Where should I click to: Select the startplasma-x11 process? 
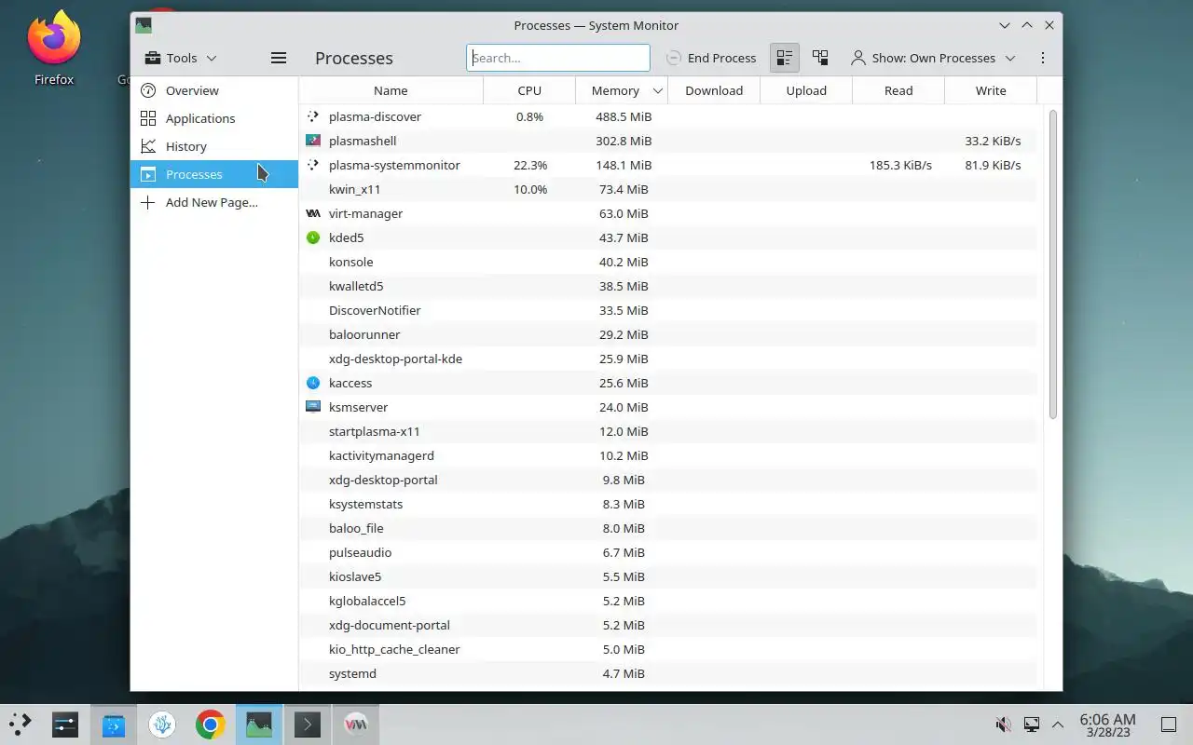(x=667, y=431)
